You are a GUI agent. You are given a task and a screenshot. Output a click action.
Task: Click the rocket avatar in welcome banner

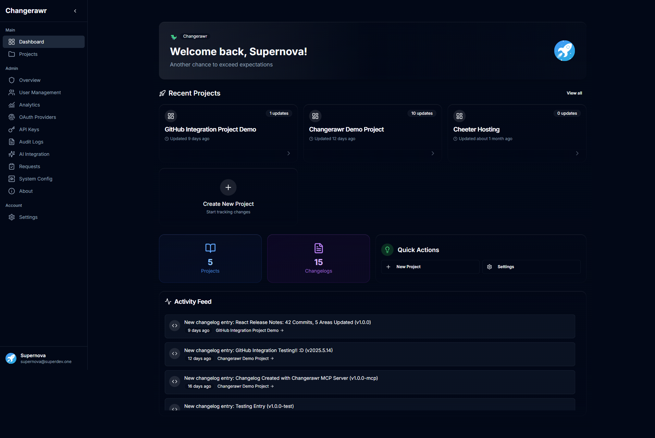[564, 51]
